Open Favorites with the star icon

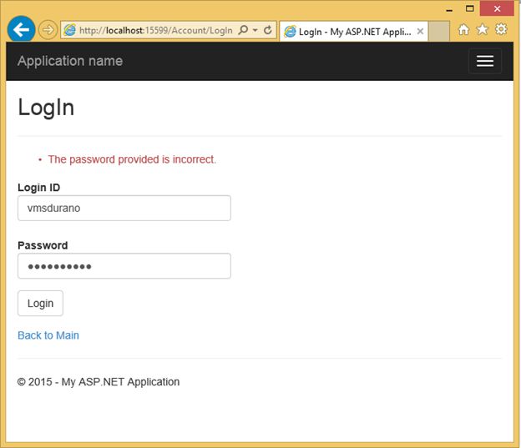pyautogui.click(x=482, y=29)
